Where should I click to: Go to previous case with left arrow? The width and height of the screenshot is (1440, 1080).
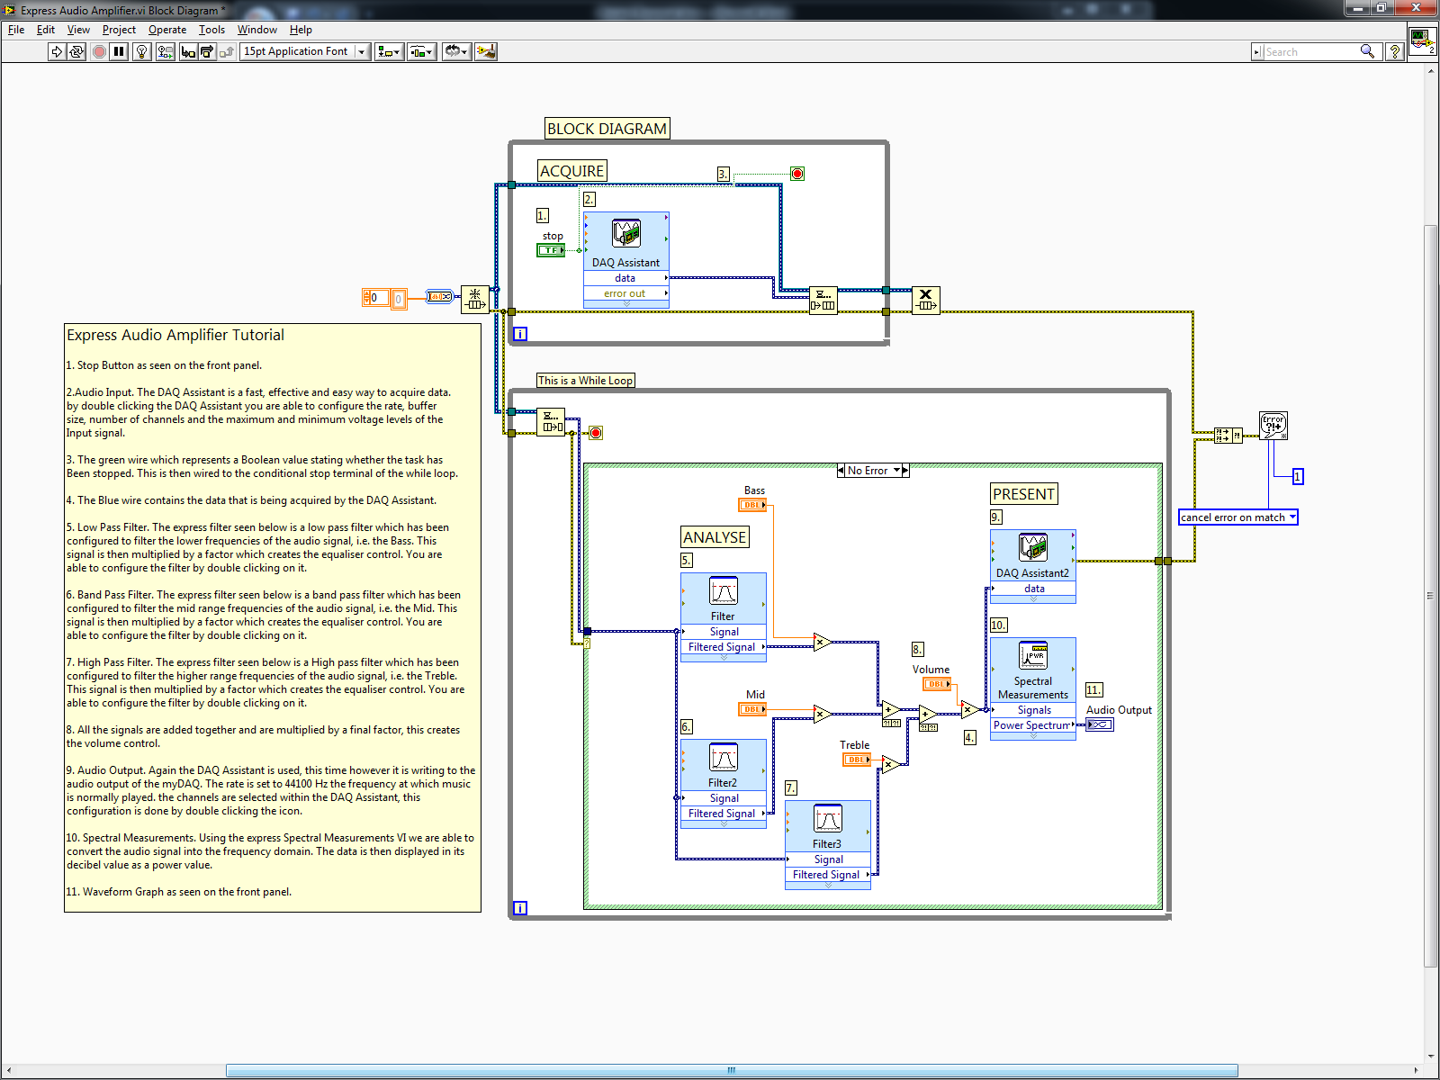(841, 470)
